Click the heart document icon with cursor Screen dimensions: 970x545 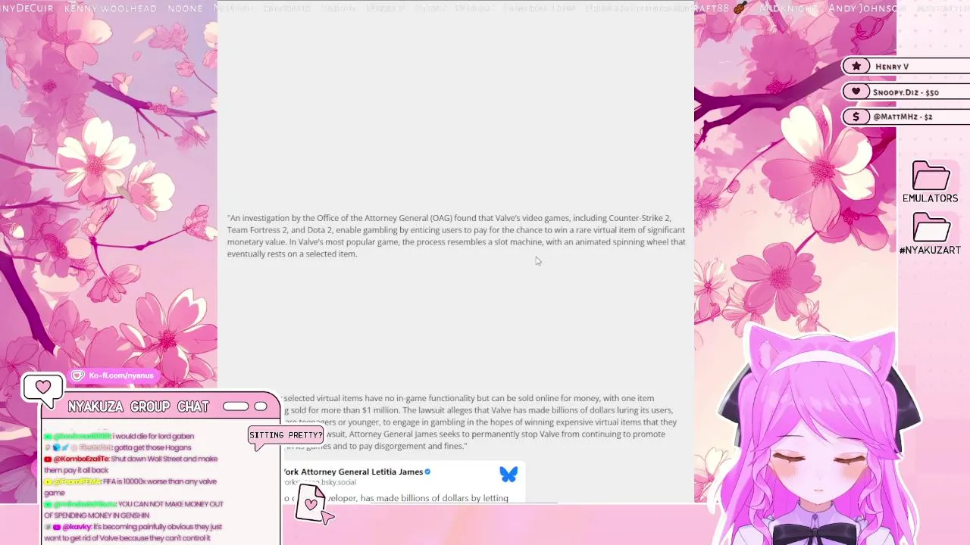313,503
